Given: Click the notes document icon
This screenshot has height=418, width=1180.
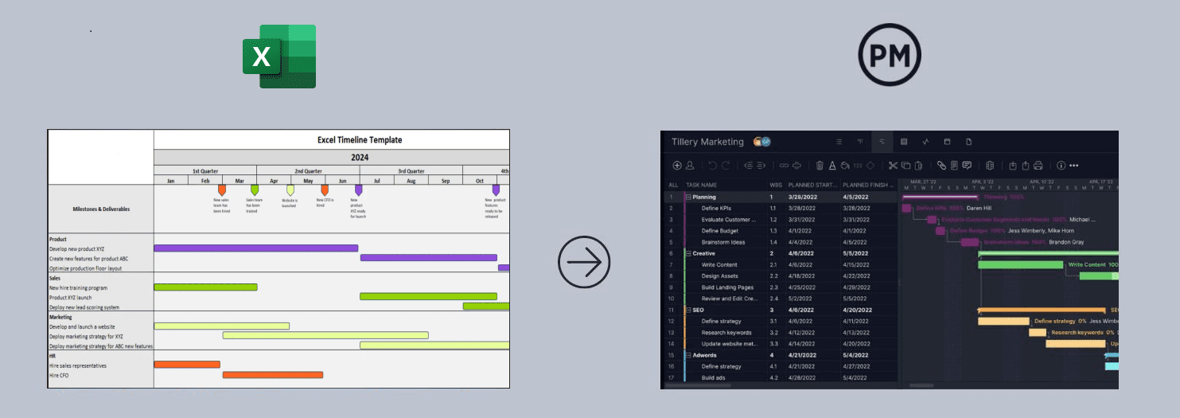Looking at the screenshot, I should click(x=954, y=166).
